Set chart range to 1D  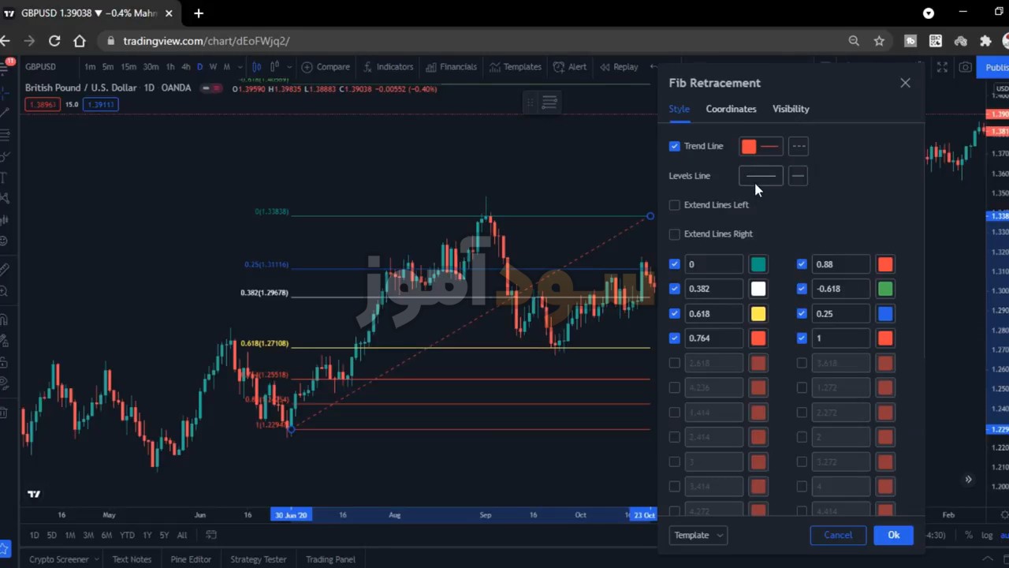tap(34, 535)
